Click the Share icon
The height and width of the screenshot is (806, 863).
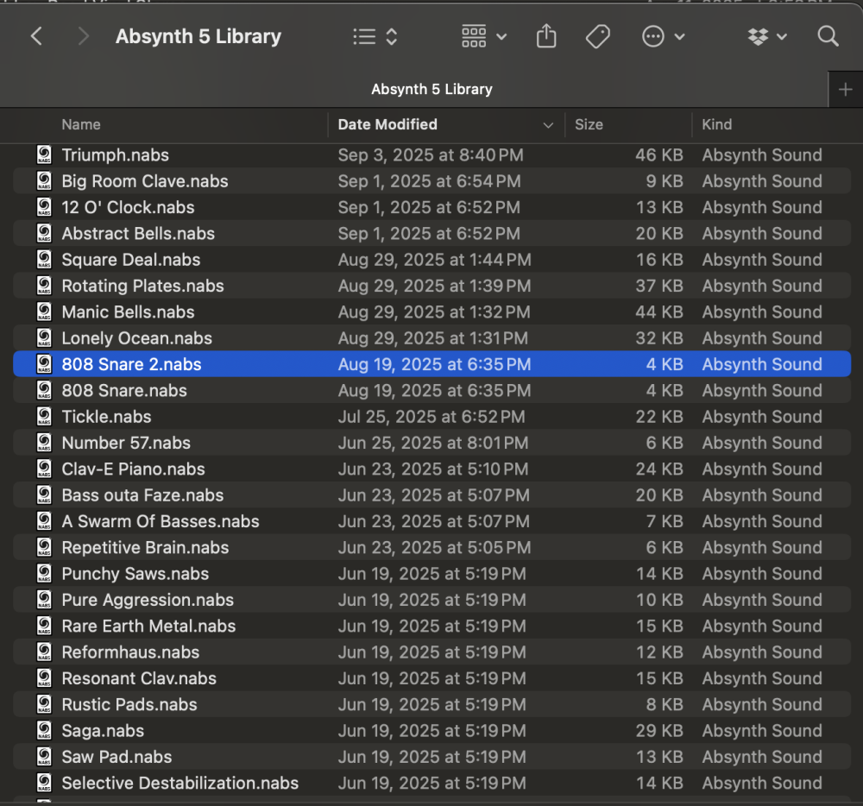pos(546,36)
